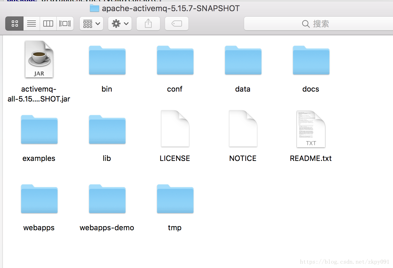Switch to list view mode
393x268 pixels.
(32, 24)
